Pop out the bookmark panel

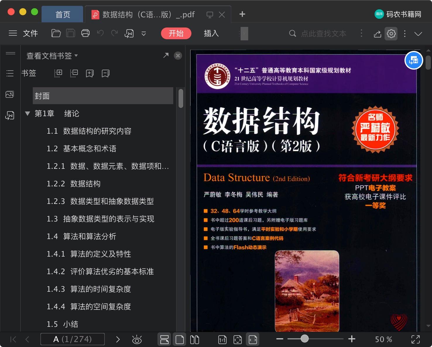[166, 55]
